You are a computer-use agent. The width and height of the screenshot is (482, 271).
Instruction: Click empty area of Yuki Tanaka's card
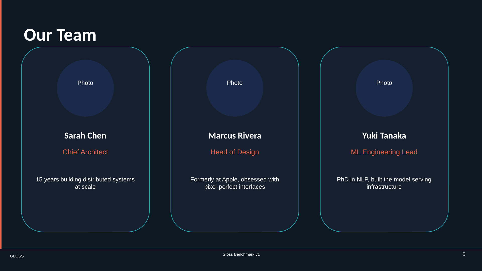[384, 211]
